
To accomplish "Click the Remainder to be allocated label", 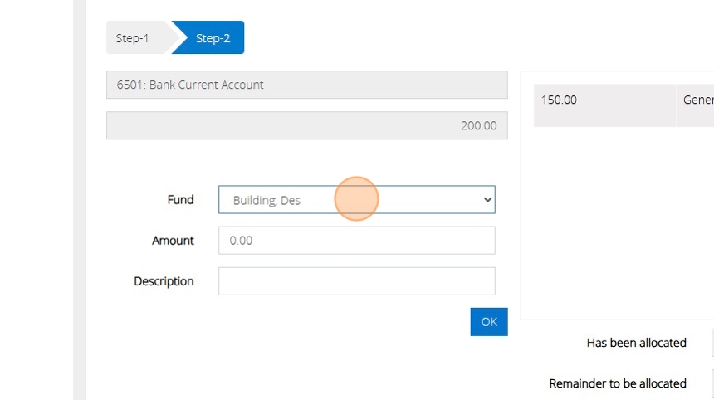I will coord(618,383).
